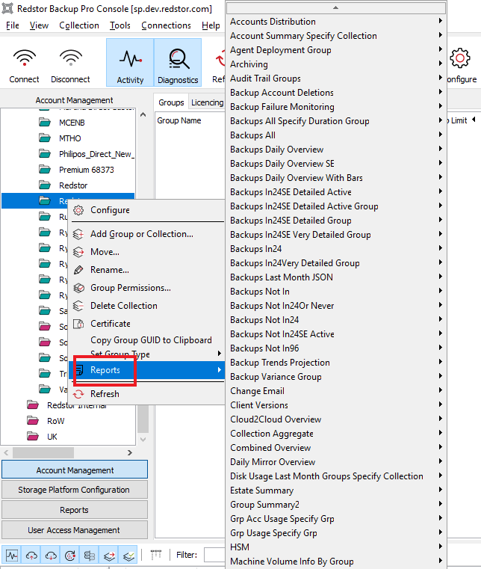Click the cloud download icon in bottom toolbar
The height and width of the screenshot is (569, 481).
[51, 556]
